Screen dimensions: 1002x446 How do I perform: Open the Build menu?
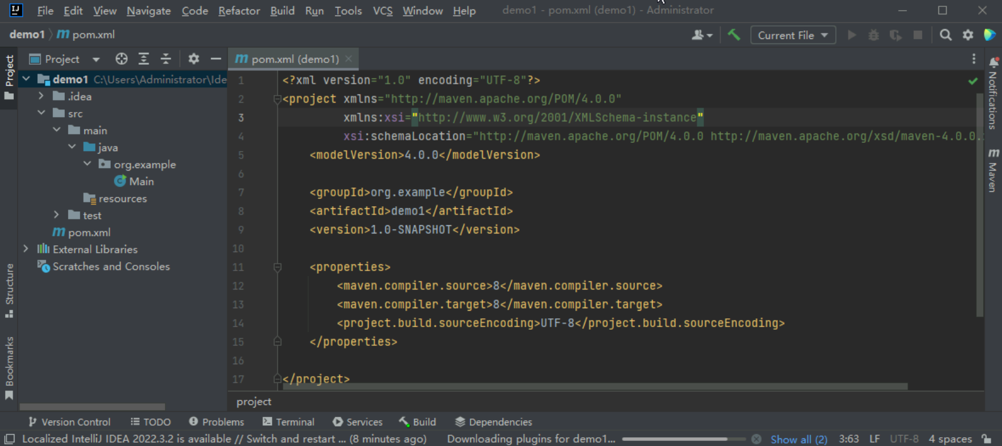point(283,11)
